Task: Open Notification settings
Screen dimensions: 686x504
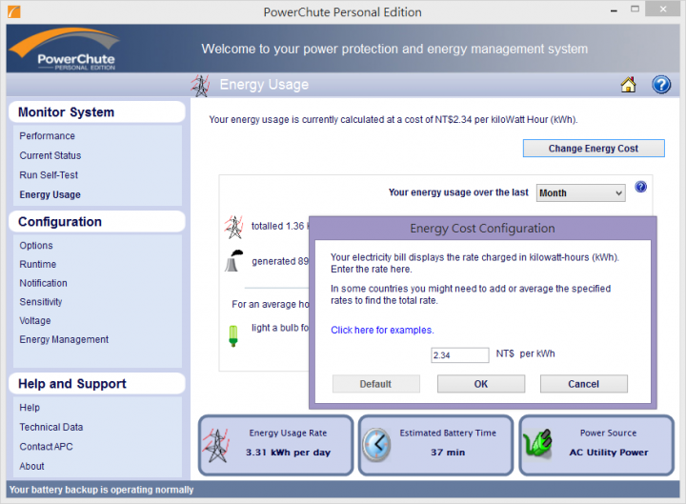Action: (43, 283)
